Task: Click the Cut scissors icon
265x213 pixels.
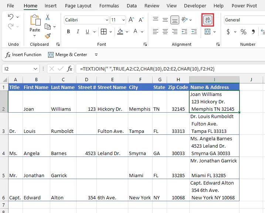Action: tap(48, 17)
